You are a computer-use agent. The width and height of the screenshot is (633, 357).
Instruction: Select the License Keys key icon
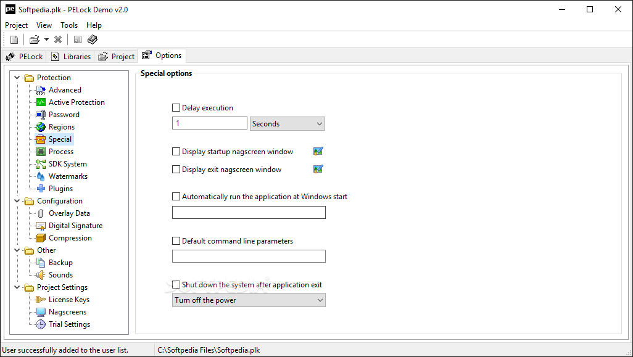click(41, 300)
